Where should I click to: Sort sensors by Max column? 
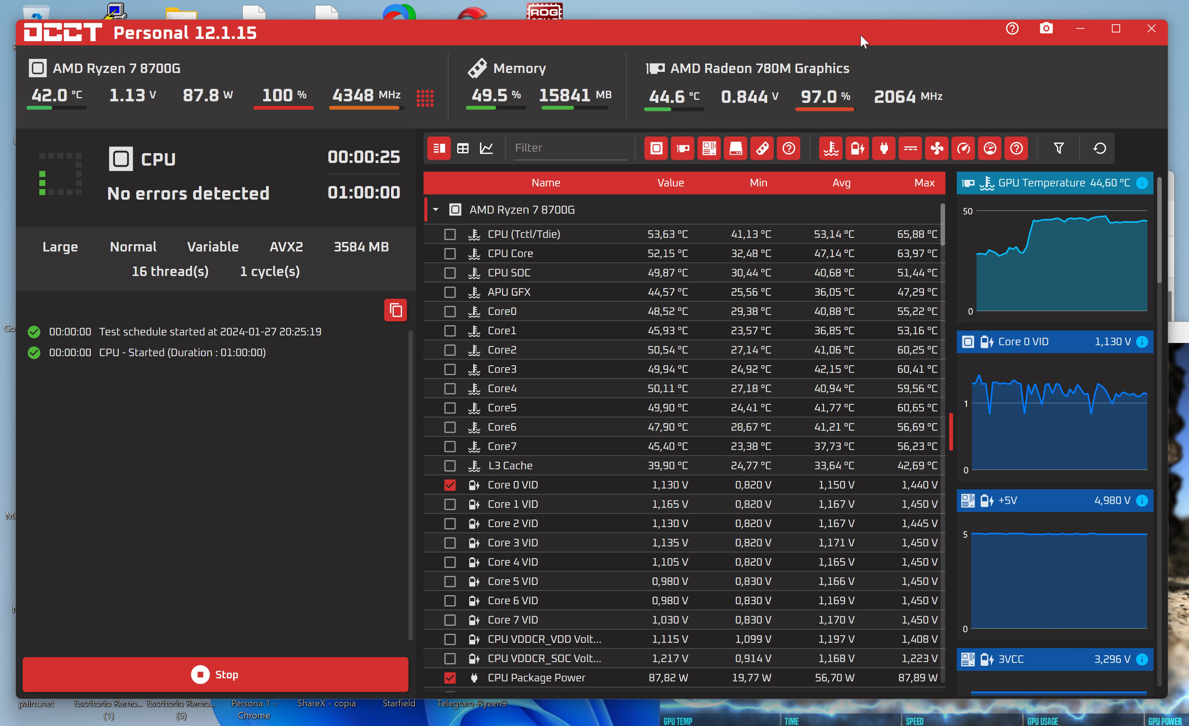coord(924,183)
